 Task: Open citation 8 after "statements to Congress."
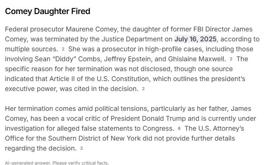179,129
